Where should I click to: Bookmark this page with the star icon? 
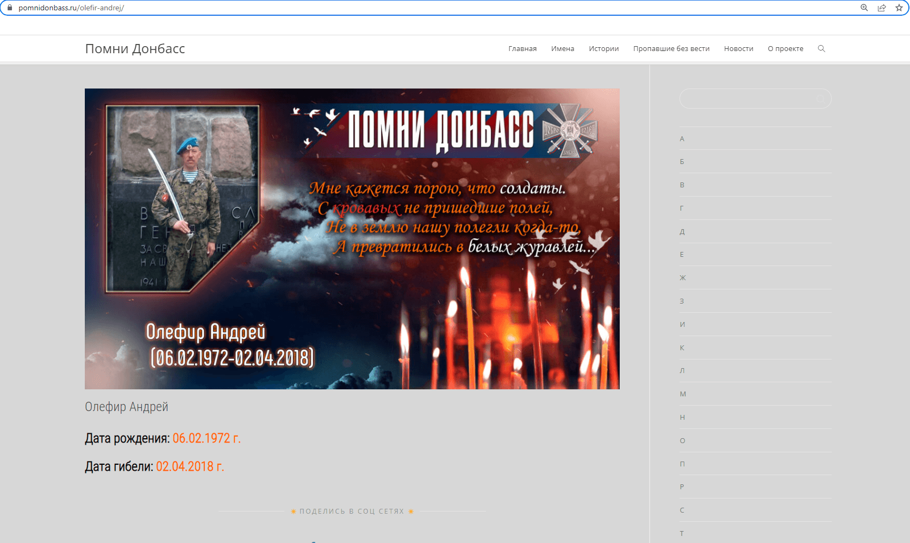[899, 8]
